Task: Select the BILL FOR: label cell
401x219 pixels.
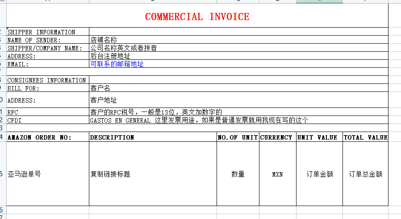Action: pyautogui.click(x=48, y=88)
